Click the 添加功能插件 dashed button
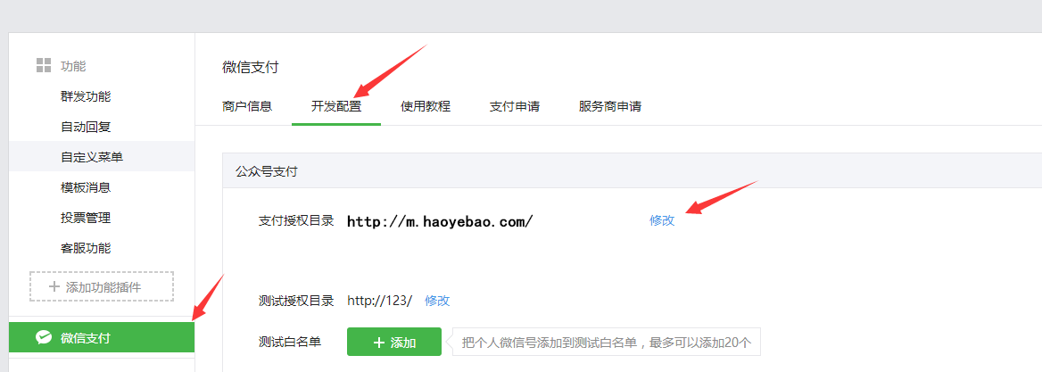The width and height of the screenshot is (1042, 372). (x=102, y=286)
